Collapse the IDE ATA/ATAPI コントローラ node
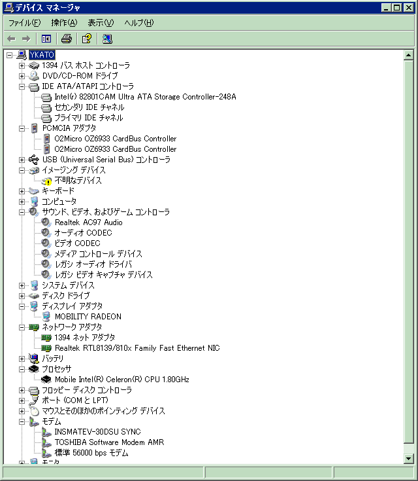418x481 pixels. [22, 86]
